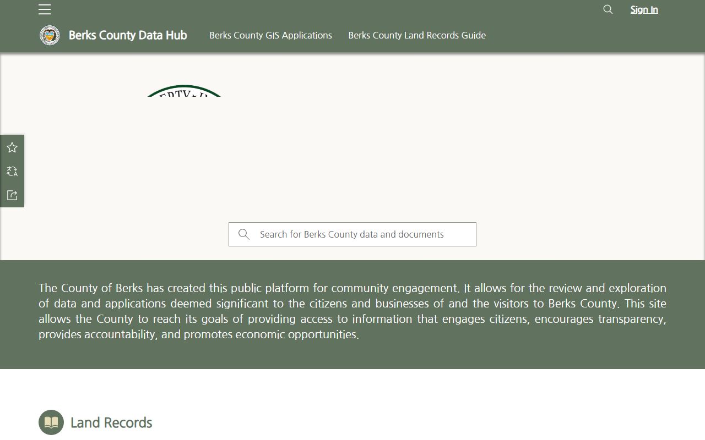Open the language translate icon in side panel
This screenshot has height=440, width=705.
tap(12, 171)
